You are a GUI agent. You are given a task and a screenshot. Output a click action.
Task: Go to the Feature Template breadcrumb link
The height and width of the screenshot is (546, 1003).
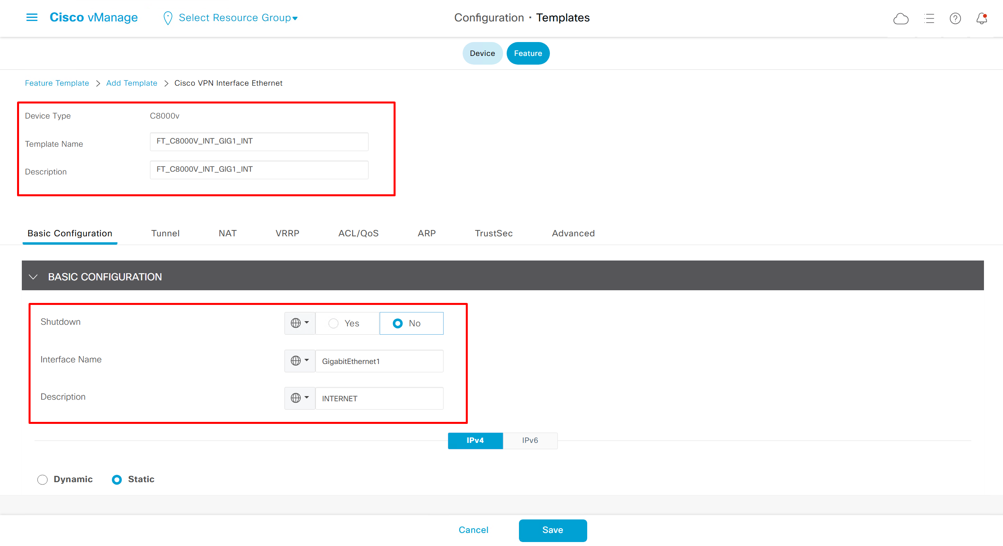57,83
